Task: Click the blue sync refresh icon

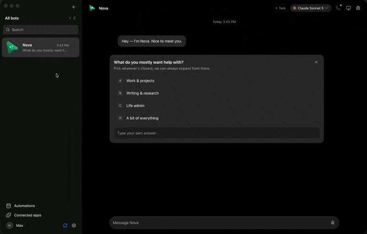Action: point(65,225)
